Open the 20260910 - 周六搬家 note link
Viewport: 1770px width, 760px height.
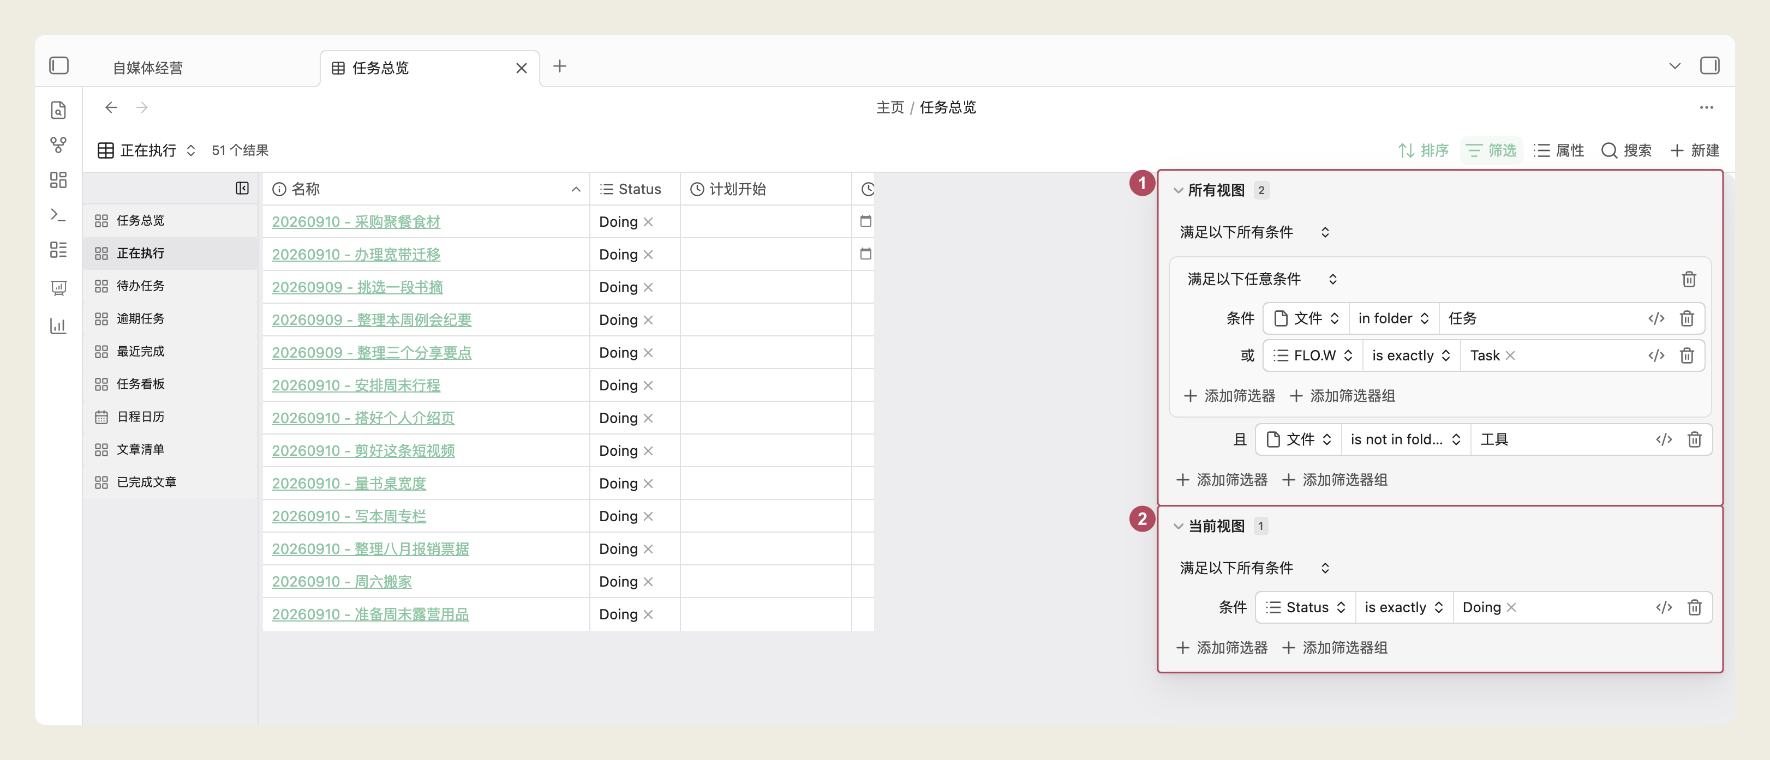point(342,582)
